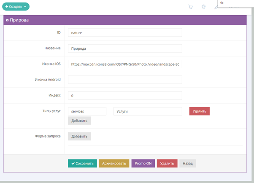Click the green Сохранить save button
The image size is (254, 183).
[x=82, y=163]
